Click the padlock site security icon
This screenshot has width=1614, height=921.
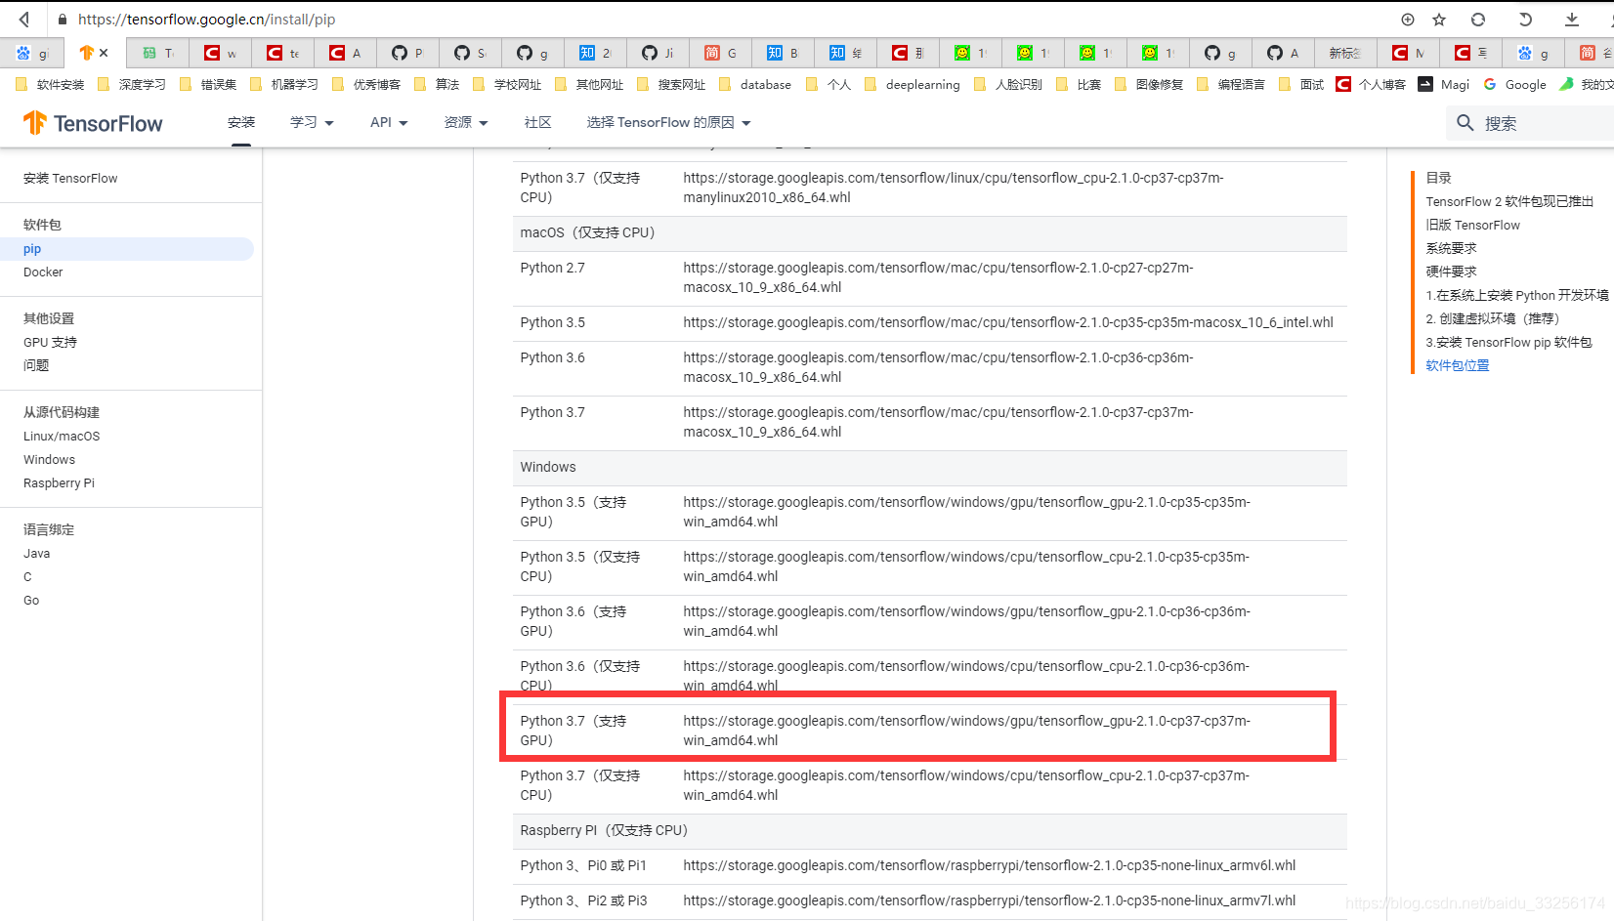point(63,20)
